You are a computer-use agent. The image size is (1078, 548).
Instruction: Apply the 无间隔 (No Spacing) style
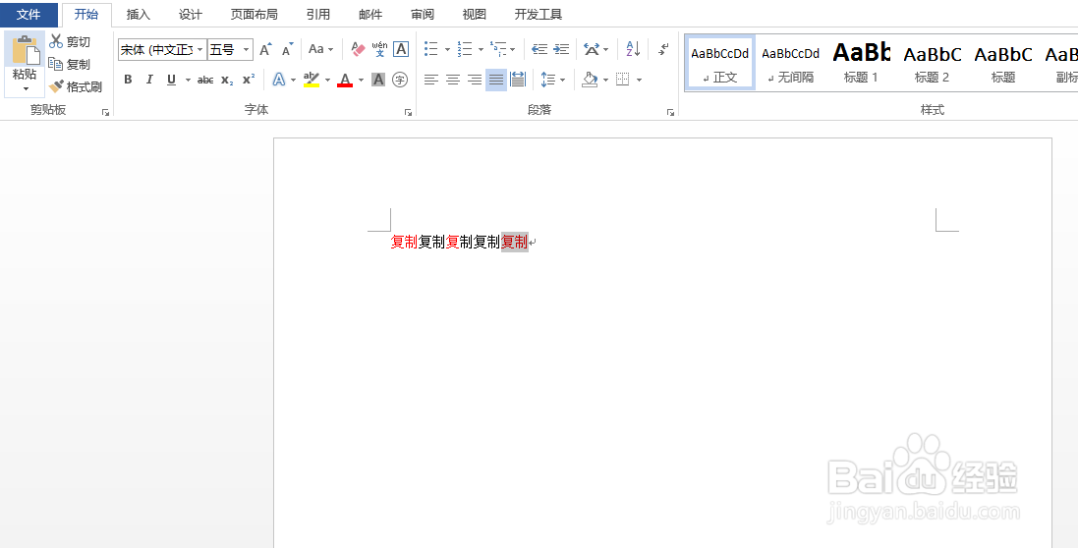[x=791, y=63]
